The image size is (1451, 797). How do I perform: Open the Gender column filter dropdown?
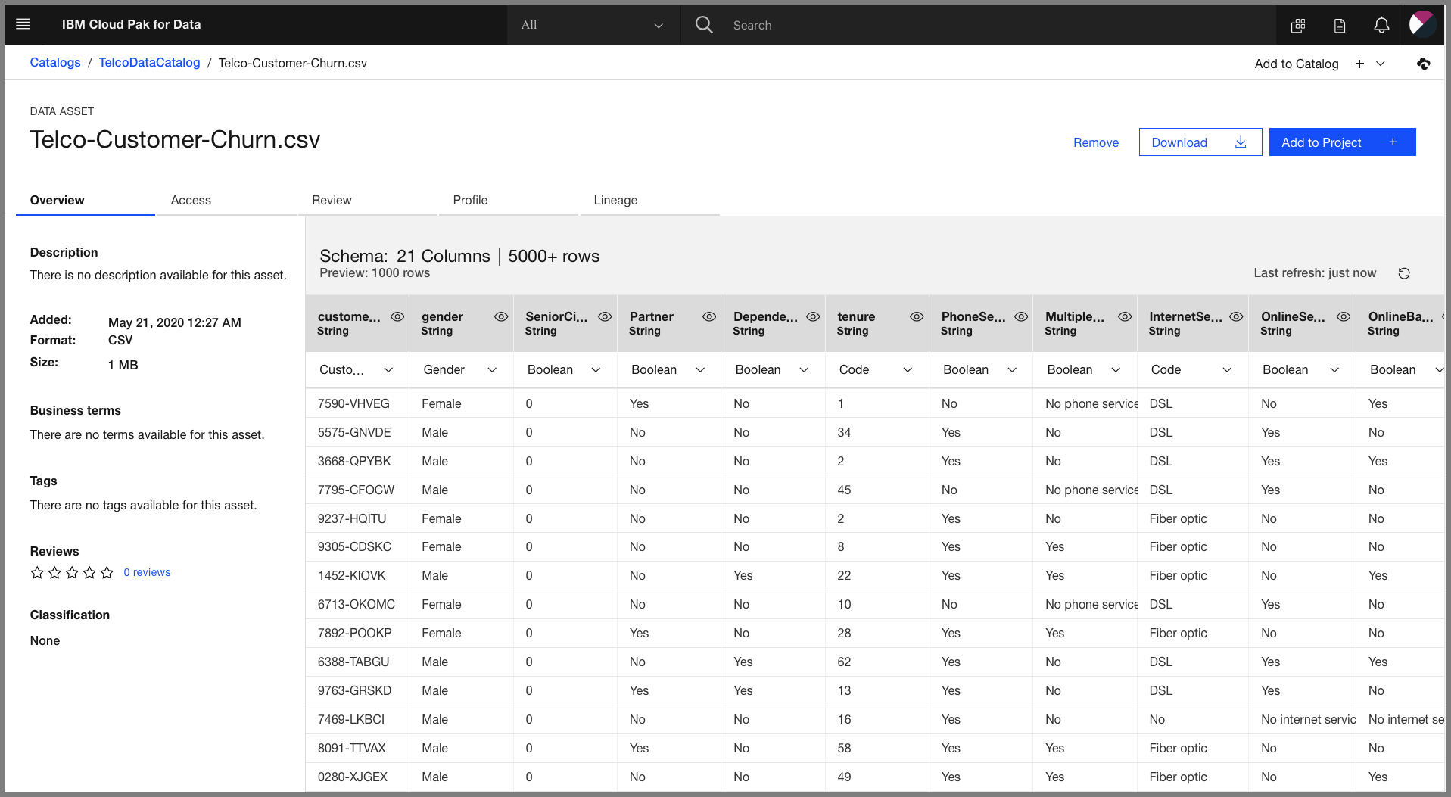(492, 369)
